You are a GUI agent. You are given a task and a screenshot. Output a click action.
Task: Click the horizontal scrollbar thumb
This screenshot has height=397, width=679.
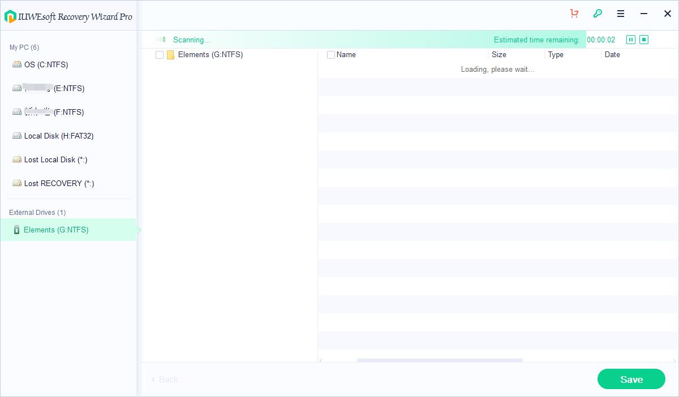click(440, 360)
